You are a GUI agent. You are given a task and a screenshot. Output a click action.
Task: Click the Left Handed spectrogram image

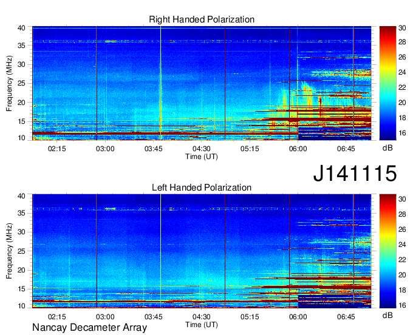202,251
